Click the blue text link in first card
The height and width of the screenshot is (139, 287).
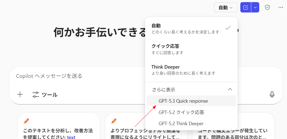pos(71,137)
